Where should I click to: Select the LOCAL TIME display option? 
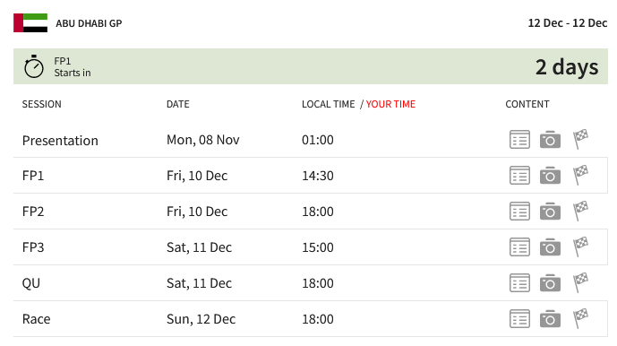click(328, 104)
